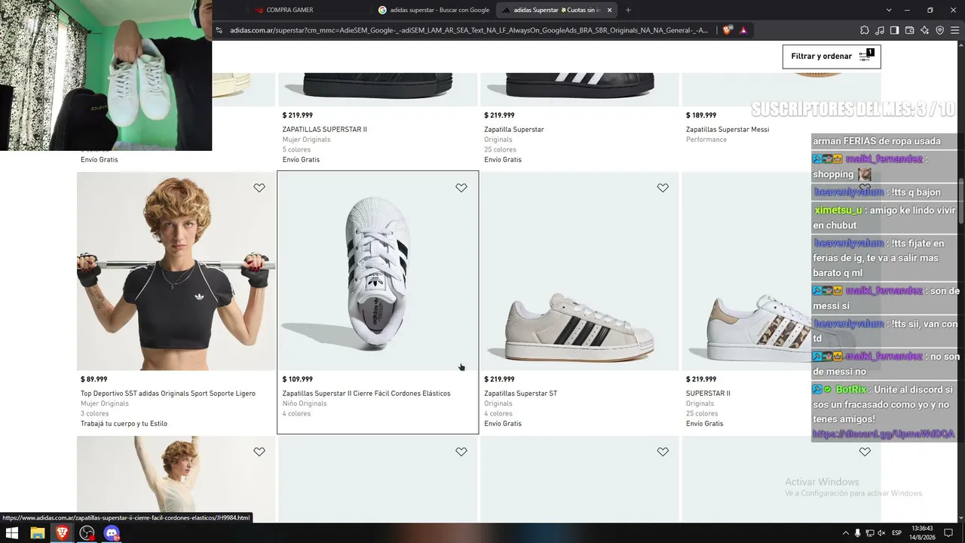Click the page vertical scrollbar
The image size is (965, 543).
click(961, 200)
